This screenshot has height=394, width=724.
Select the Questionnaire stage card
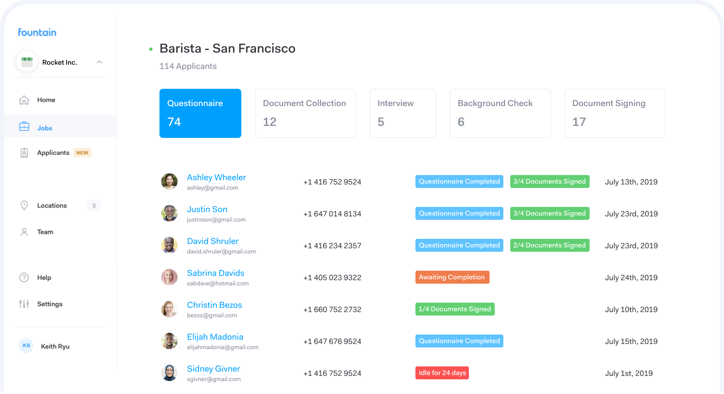(x=200, y=113)
